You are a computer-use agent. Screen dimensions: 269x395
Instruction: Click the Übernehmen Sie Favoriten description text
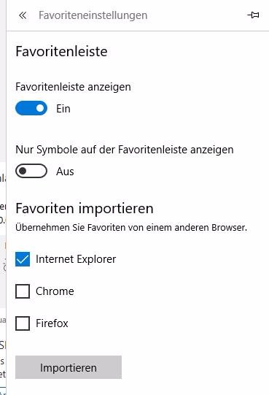(x=131, y=228)
